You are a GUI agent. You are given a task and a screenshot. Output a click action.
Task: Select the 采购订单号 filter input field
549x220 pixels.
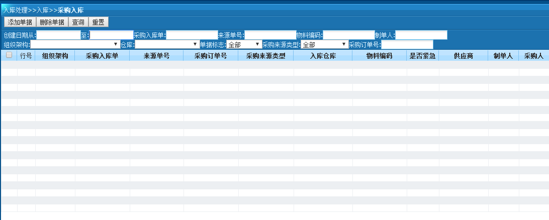click(407, 45)
